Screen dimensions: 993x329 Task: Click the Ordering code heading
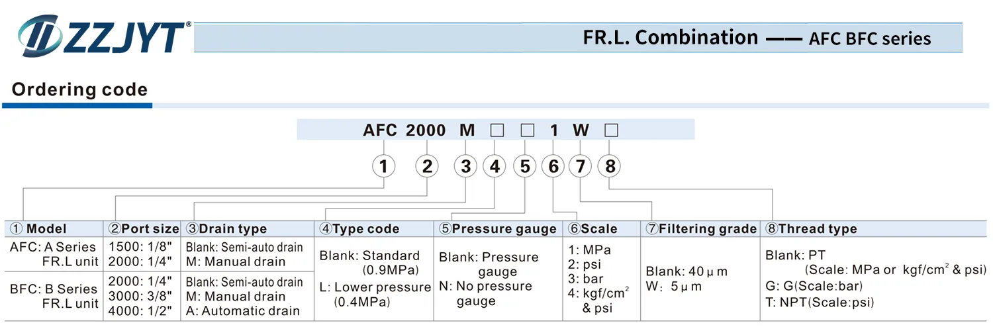79,89
